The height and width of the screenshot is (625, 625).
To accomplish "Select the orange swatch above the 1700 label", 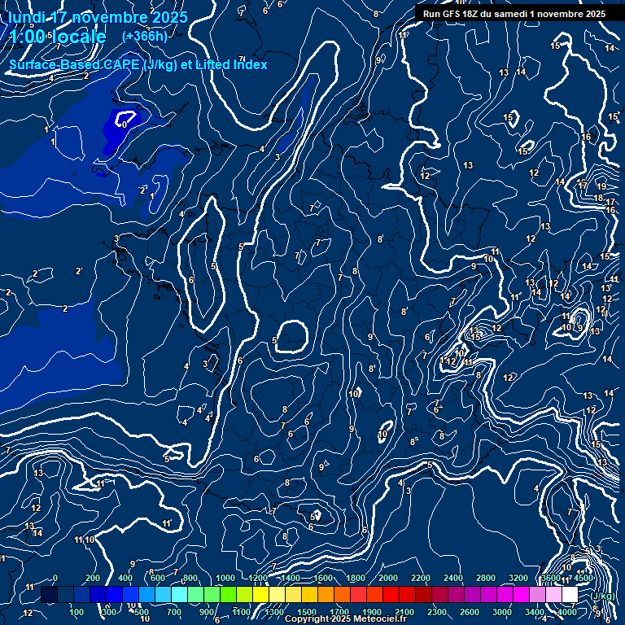I will coord(342,594).
